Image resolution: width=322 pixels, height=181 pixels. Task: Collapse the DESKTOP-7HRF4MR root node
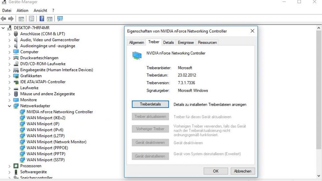click(x=3, y=28)
